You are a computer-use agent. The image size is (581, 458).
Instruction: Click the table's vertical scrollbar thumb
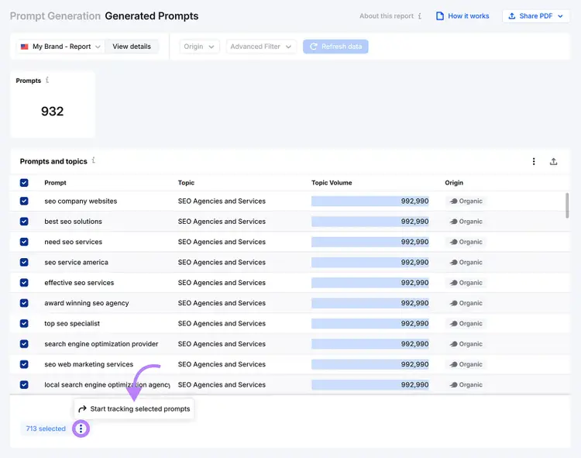point(567,205)
